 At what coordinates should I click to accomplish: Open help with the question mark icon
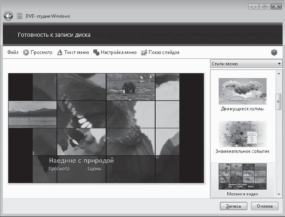point(274,52)
